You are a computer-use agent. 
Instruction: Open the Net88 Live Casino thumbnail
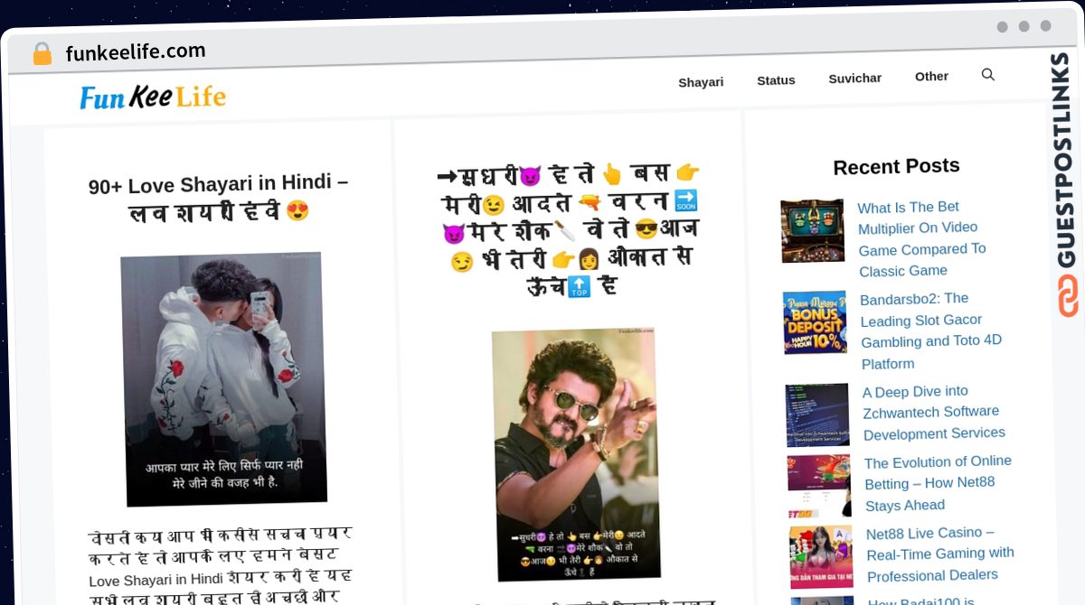(822, 557)
